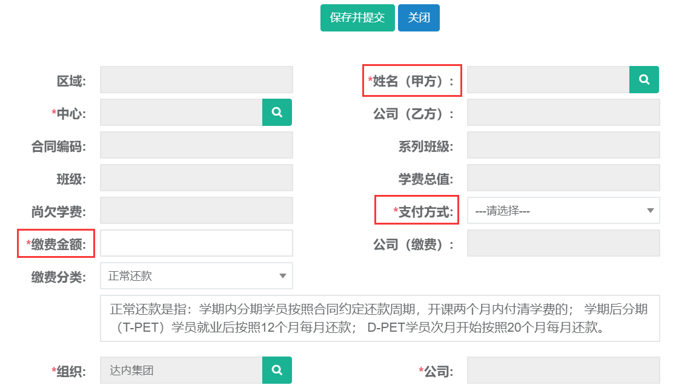Image resolution: width=673 pixels, height=388 pixels.
Task: Click the 组织 field containing 达内集团
Action: point(181,370)
